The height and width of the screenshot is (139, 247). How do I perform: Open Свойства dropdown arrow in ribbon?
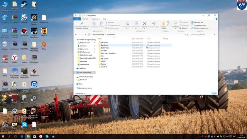tap(175, 29)
